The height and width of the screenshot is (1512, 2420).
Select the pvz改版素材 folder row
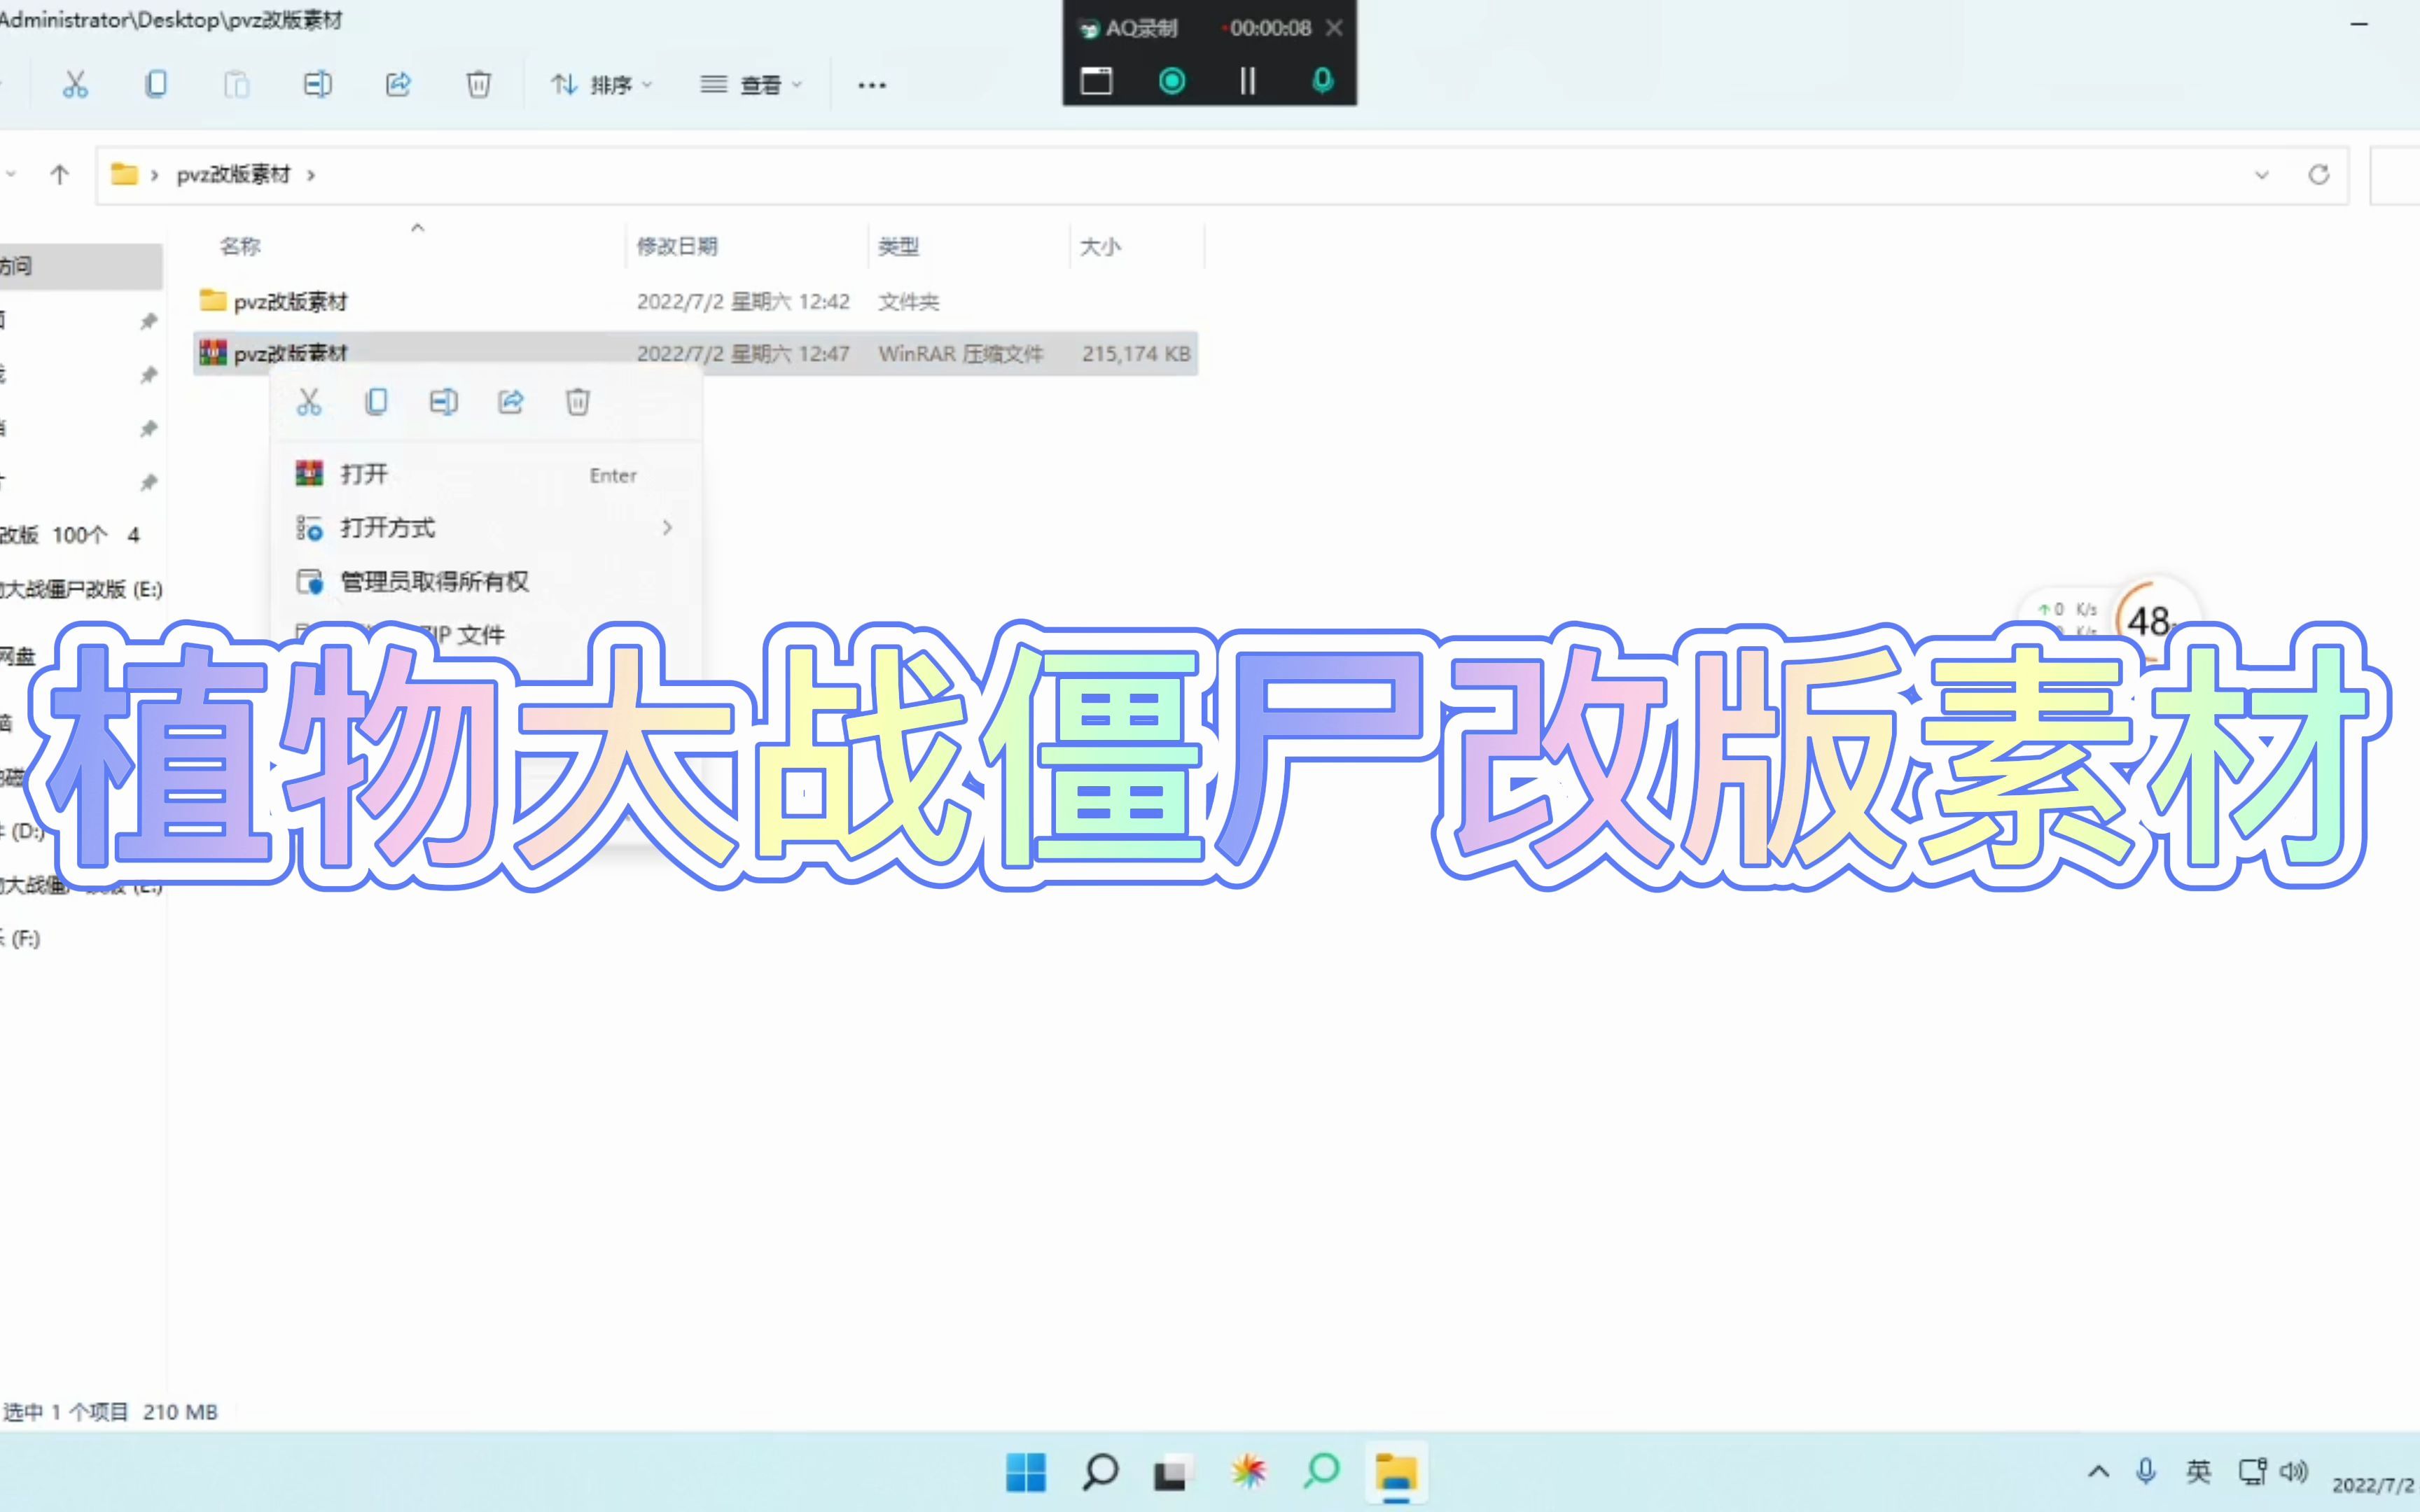[696, 301]
